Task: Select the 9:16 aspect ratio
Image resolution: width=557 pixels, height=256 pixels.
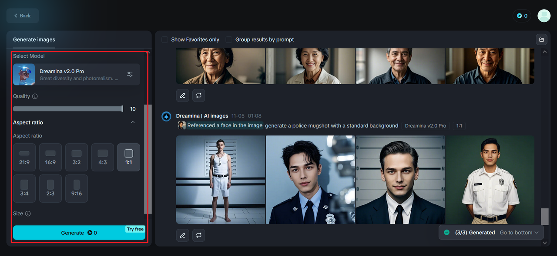Action: [77, 188]
